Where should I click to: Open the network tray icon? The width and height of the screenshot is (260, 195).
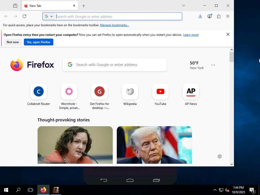pyautogui.click(x=221, y=190)
